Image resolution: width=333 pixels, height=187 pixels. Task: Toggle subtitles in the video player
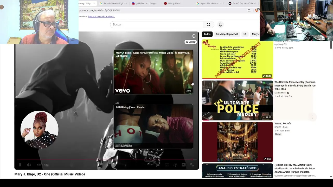(167, 165)
